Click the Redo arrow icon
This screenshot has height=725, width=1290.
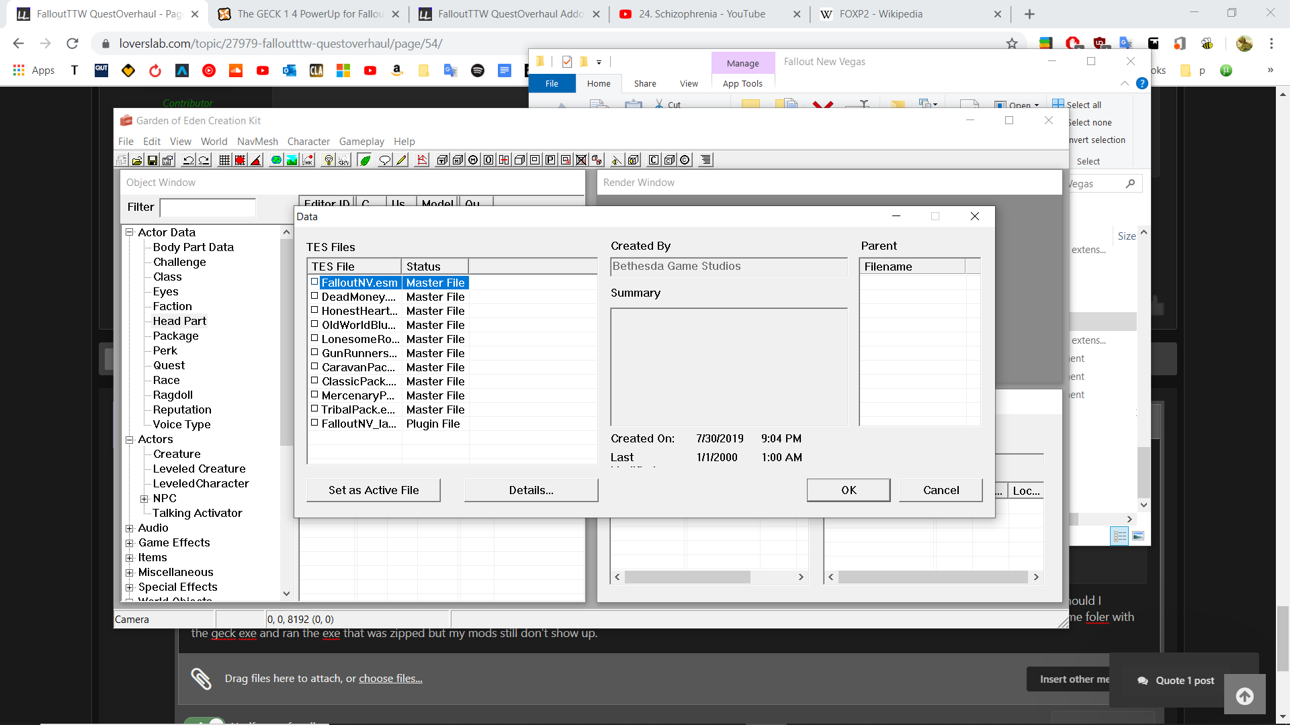point(204,160)
